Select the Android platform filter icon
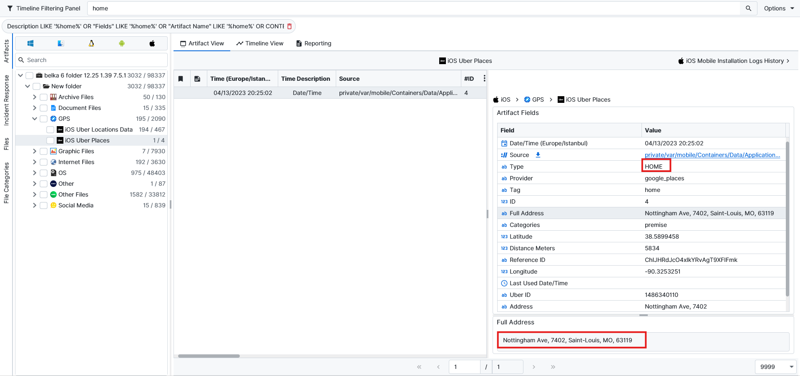This screenshot has width=800, height=376. point(122,43)
